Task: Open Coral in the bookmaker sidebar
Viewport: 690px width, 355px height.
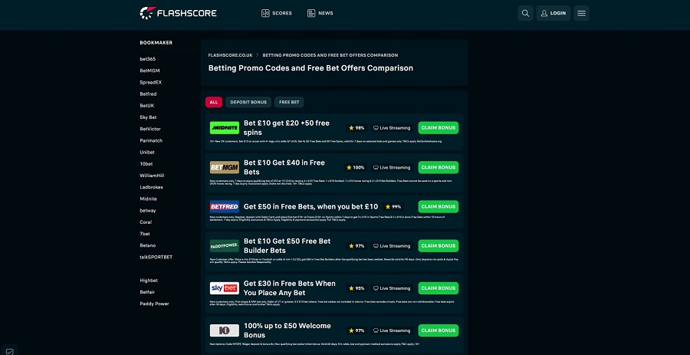Action: coord(146,222)
